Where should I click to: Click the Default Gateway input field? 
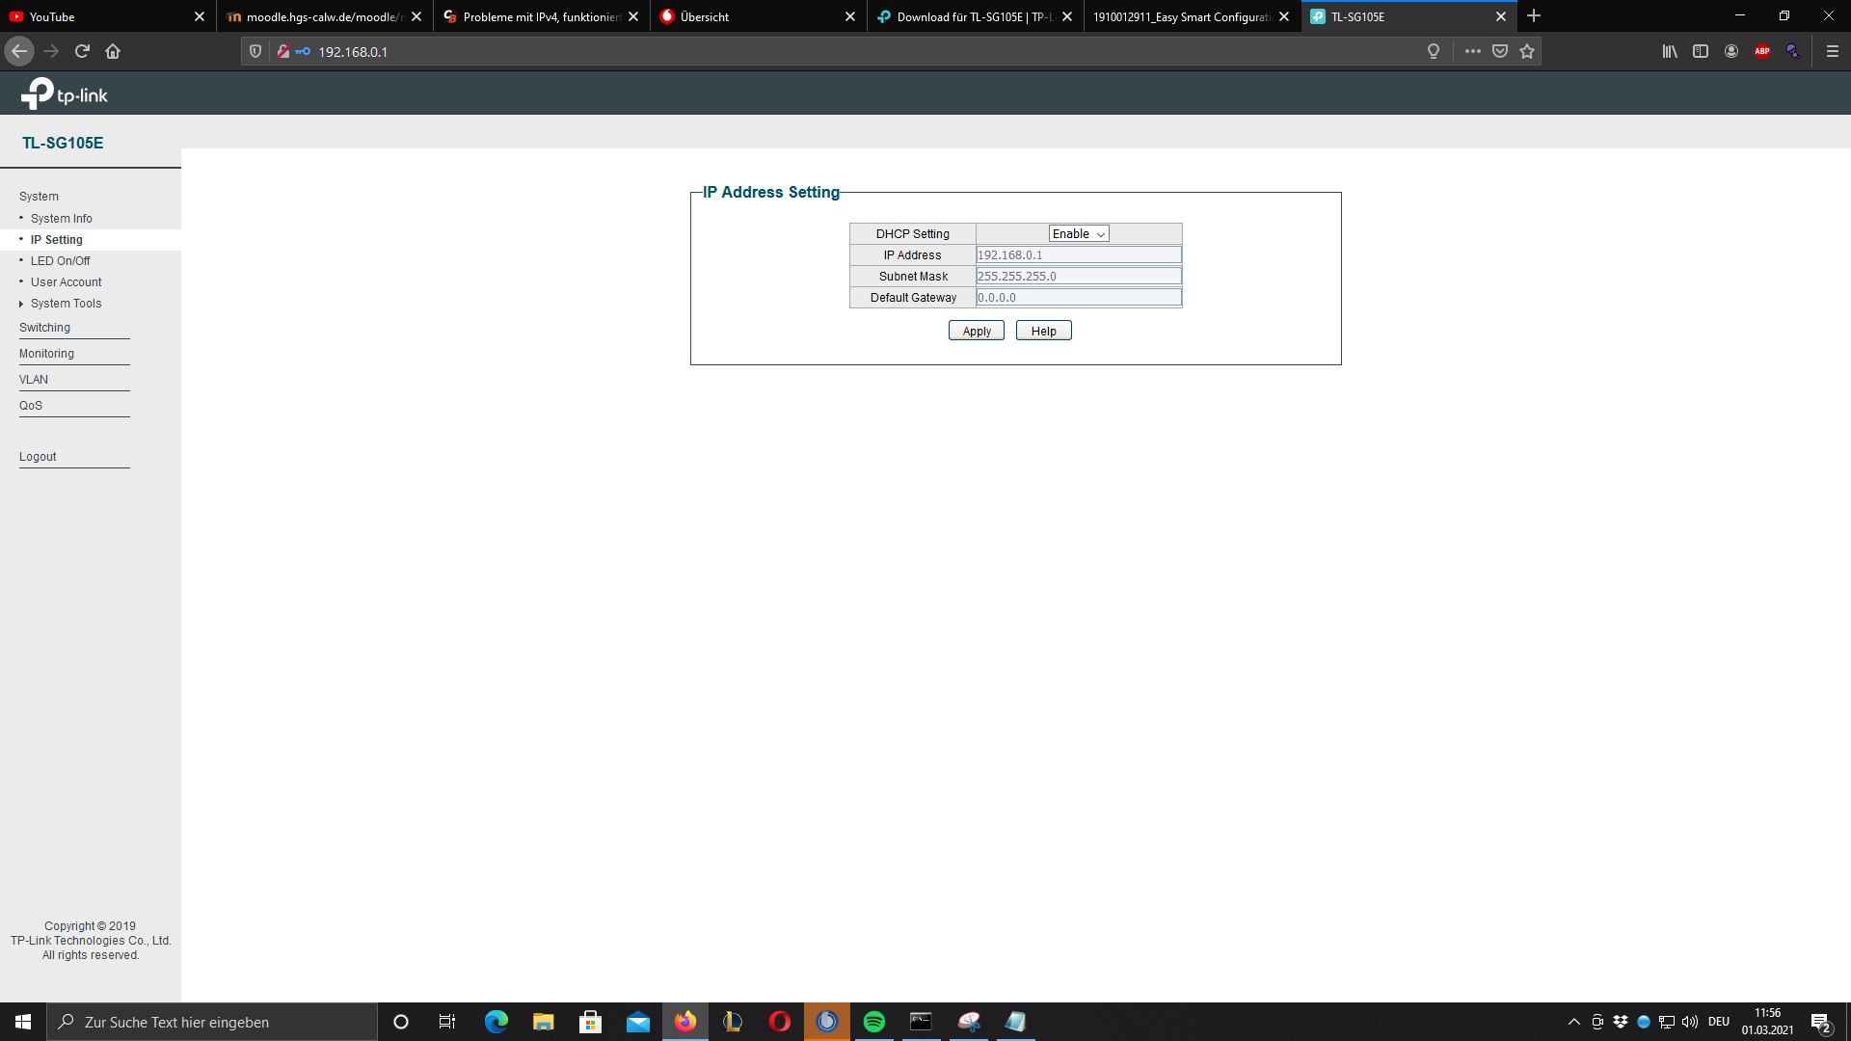pos(1078,297)
